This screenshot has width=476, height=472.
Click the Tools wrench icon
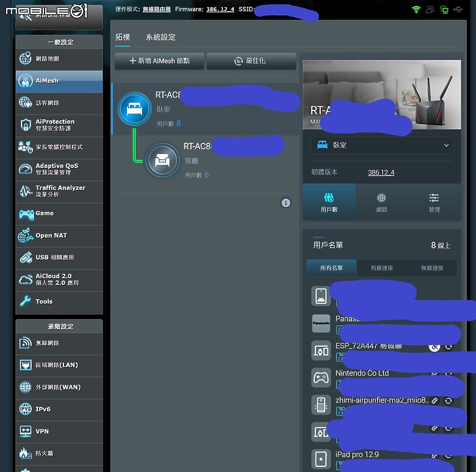[x=25, y=301]
